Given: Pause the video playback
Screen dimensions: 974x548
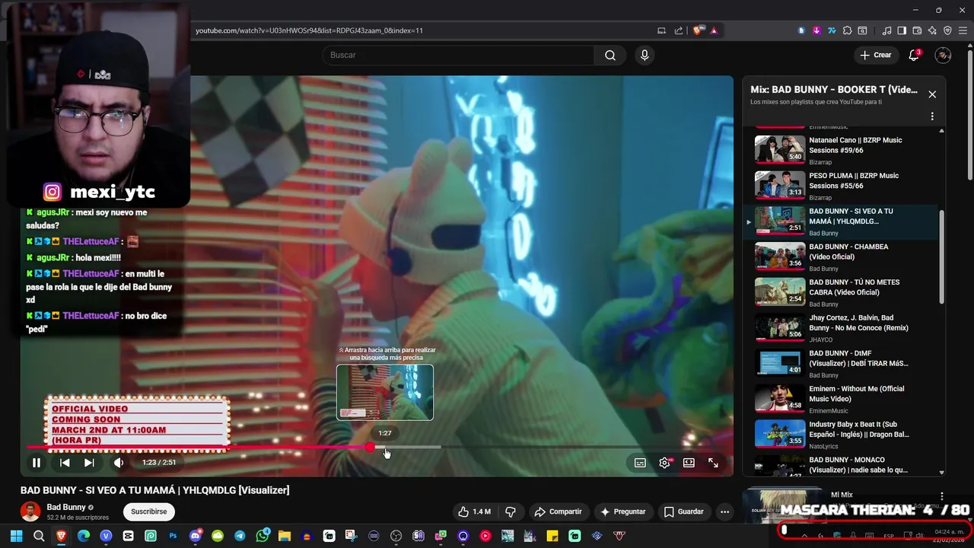Looking at the screenshot, I should click(37, 462).
